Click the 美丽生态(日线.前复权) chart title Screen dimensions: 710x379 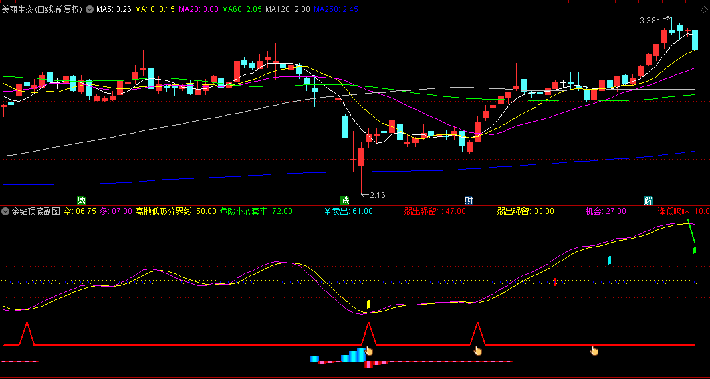[x=43, y=9]
